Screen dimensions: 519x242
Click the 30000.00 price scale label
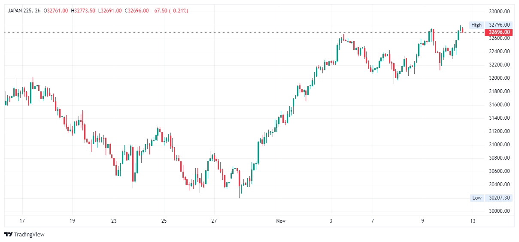499,211
